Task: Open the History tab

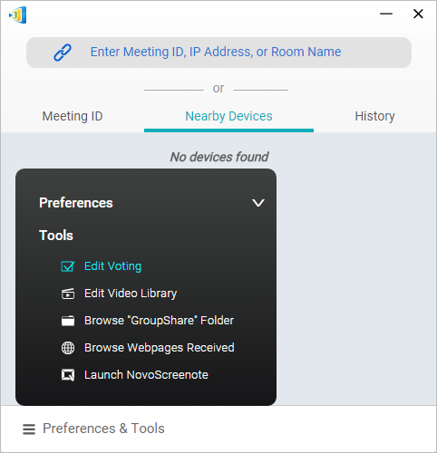Action: 374,116
